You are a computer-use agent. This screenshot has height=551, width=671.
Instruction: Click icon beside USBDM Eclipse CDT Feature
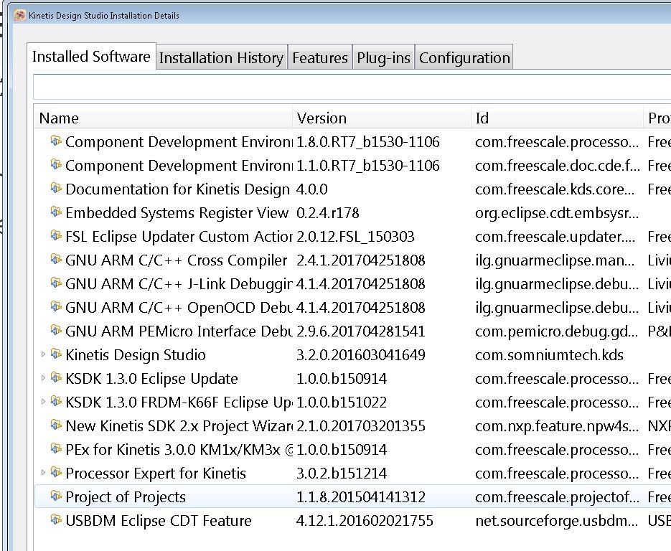tap(56, 519)
